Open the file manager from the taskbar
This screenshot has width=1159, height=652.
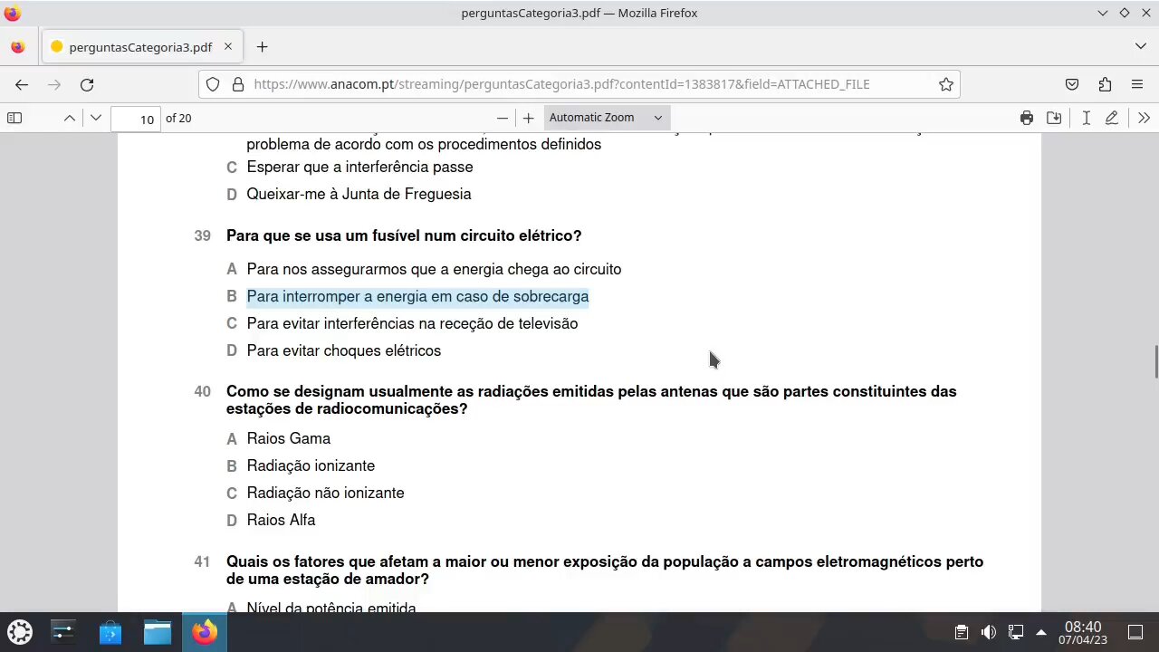pyautogui.click(x=158, y=631)
